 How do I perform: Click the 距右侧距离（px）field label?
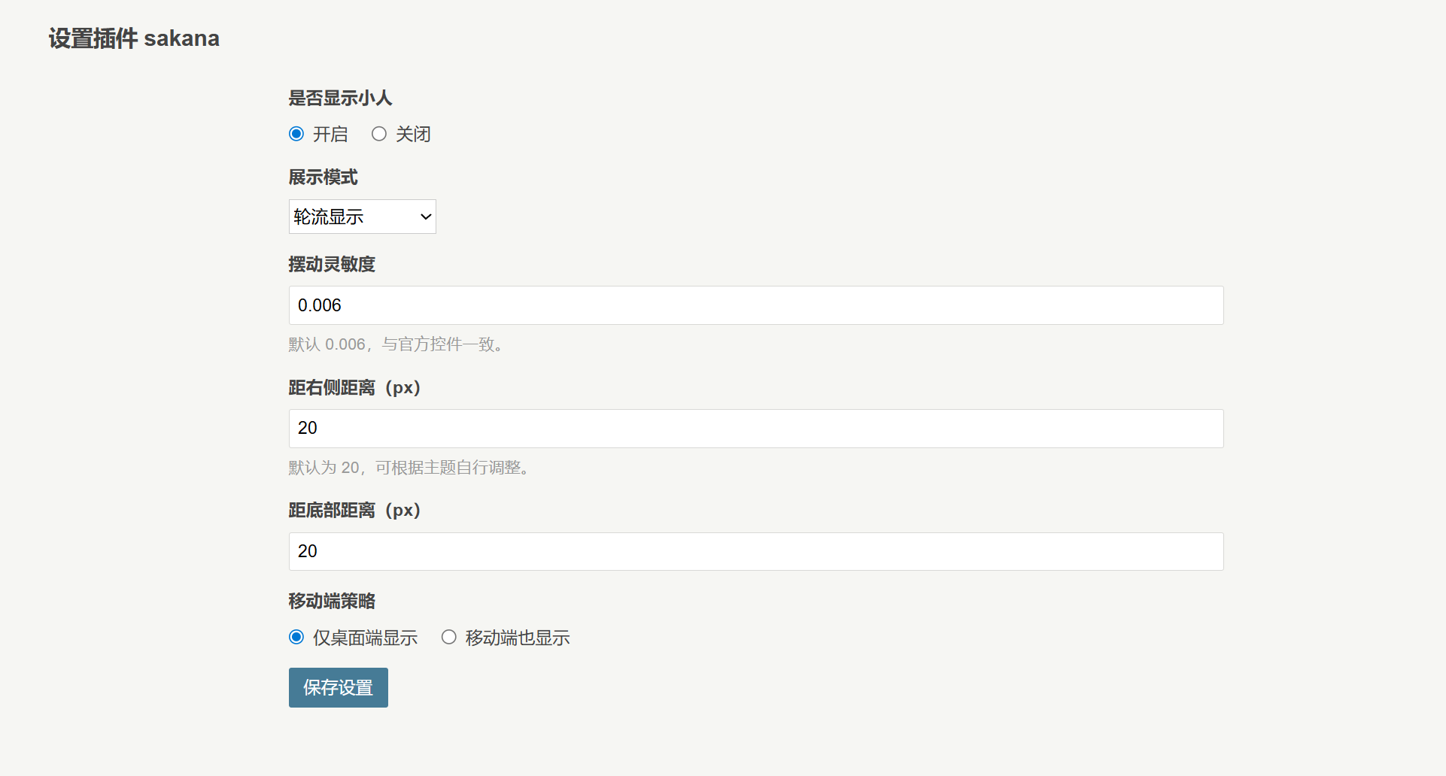tap(354, 388)
